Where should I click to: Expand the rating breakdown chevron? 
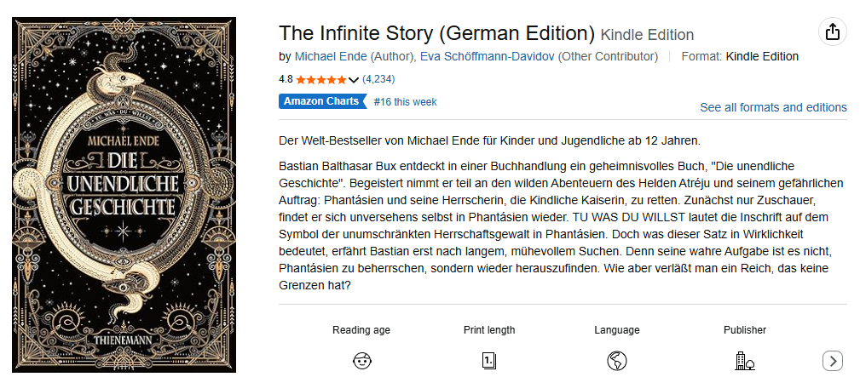[x=354, y=80]
